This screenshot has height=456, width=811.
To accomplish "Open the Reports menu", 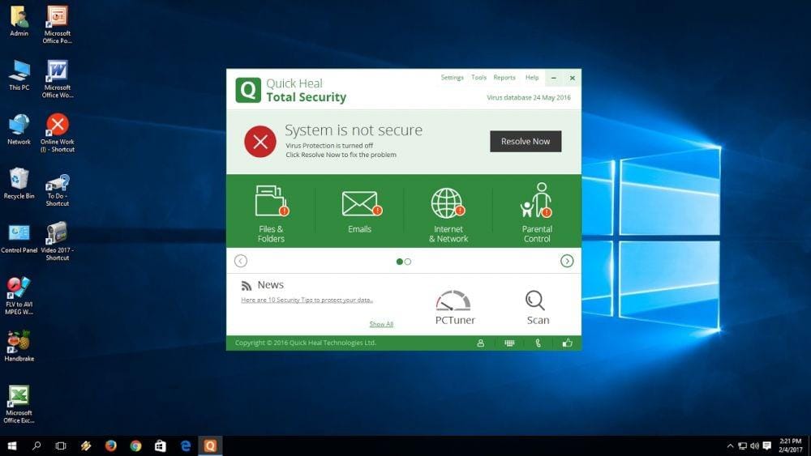I will [x=504, y=78].
